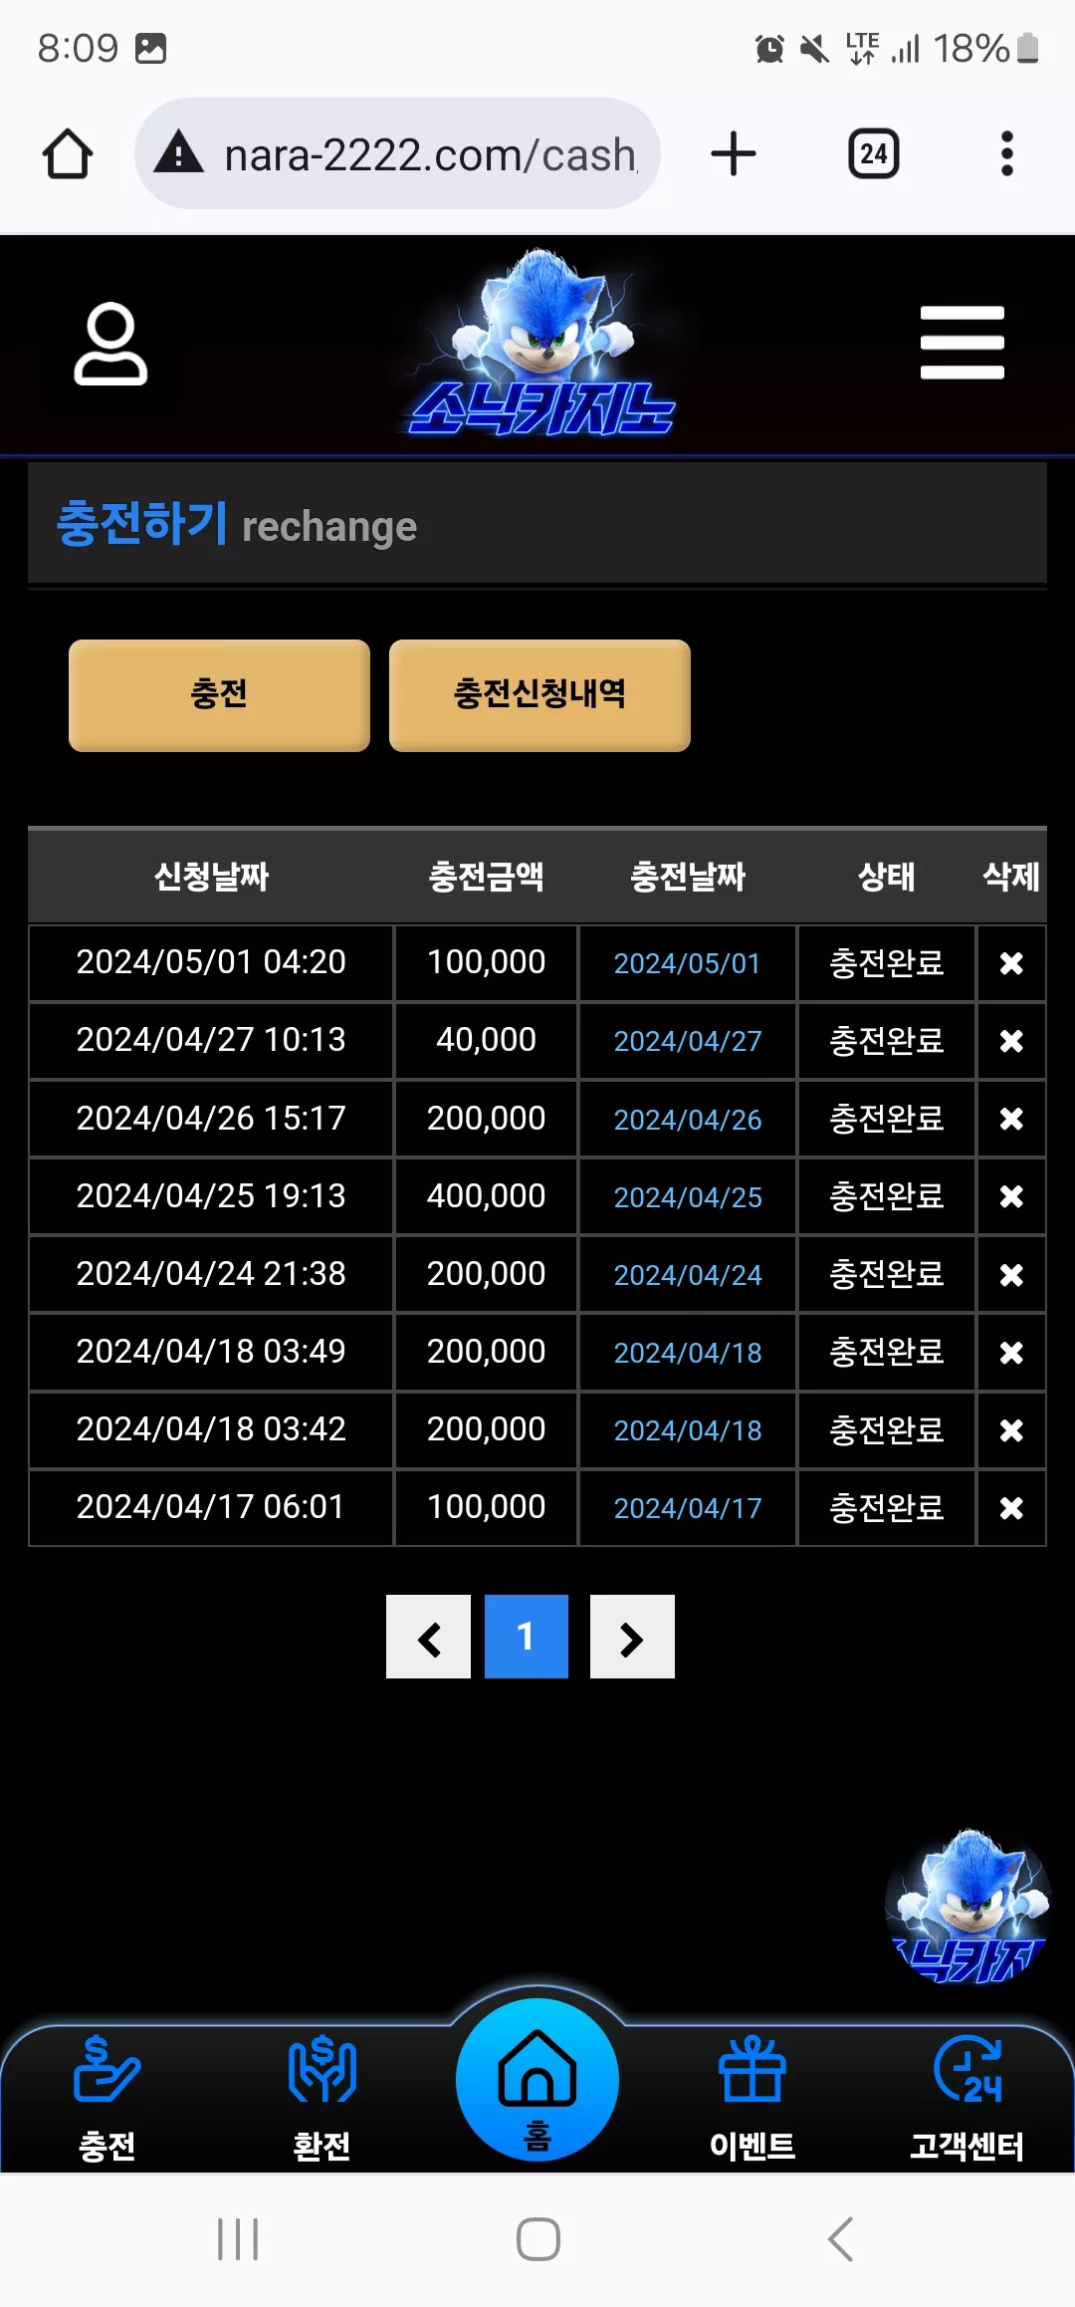Open the browser three-dot menu
The image size is (1075, 2307).
click(x=1007, y=154)
